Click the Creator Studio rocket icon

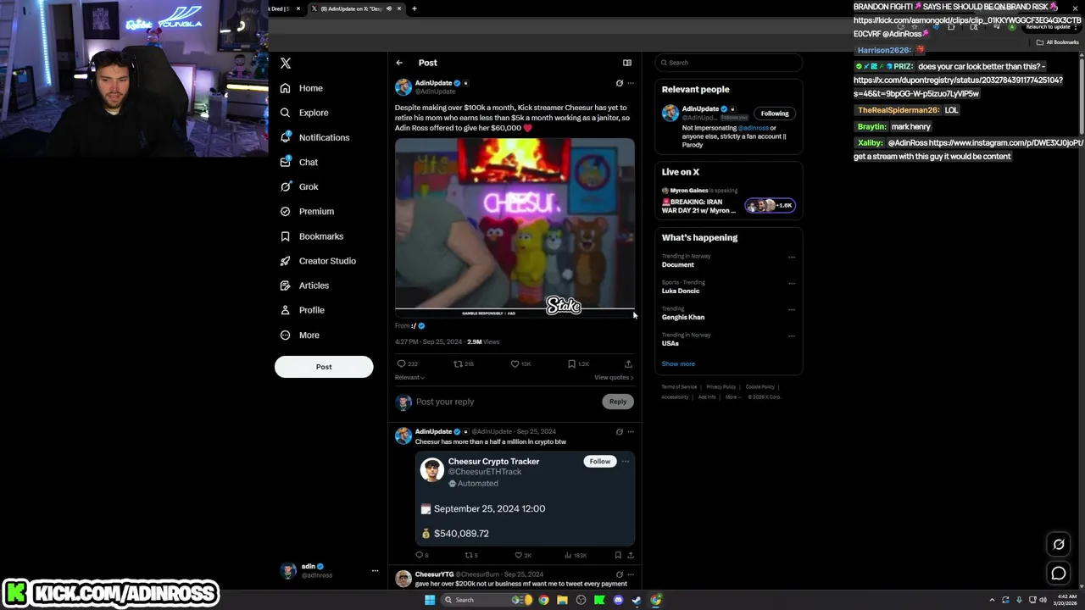coord(286,261)
